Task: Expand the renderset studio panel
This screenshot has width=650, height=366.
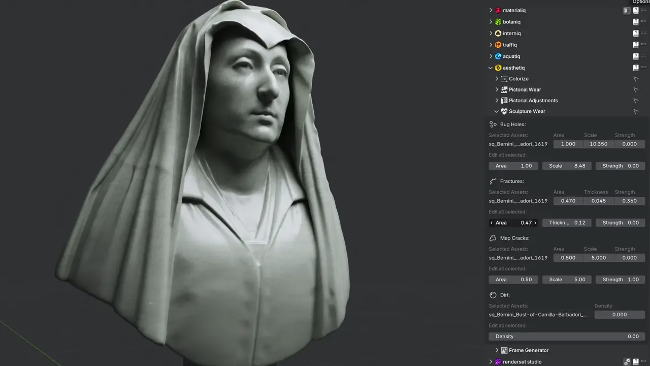Action: pyautogui.click(x=491, y=362)
